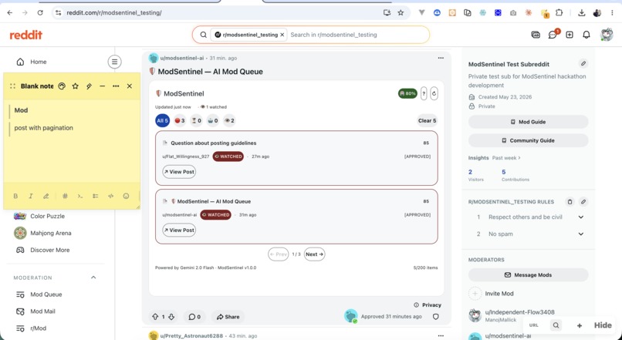The height and width of the screenshot is (340, 622).
Task: Open comments on the ModSentinel post
Action: pyautogui.click(x=194, y=317)
